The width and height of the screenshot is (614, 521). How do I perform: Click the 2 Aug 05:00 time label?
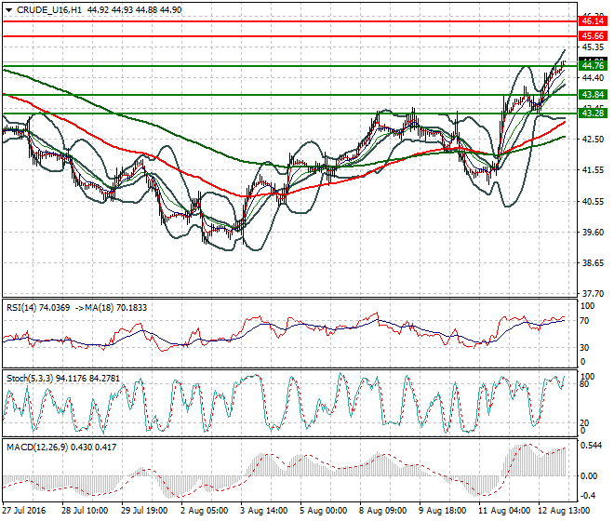point(204,511)
